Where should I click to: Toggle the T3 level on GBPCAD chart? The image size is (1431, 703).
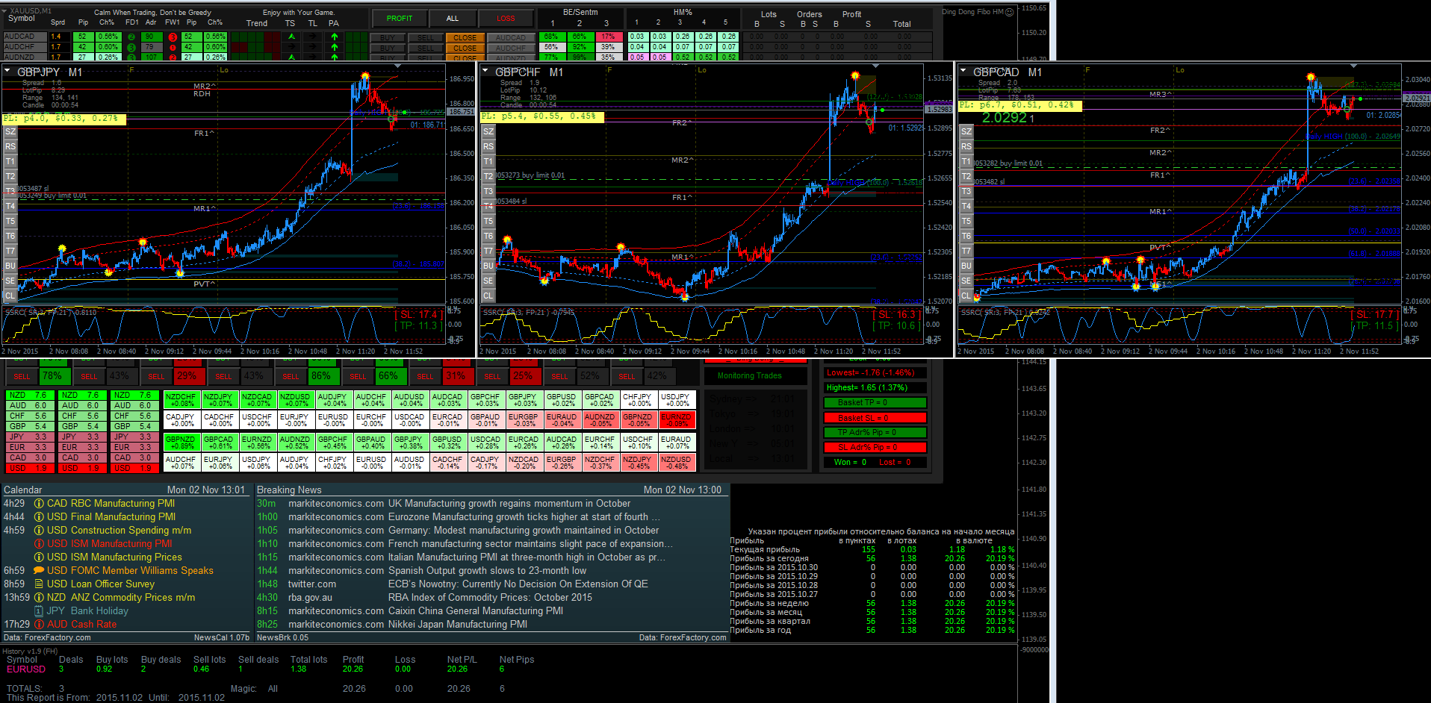(966, 191)
